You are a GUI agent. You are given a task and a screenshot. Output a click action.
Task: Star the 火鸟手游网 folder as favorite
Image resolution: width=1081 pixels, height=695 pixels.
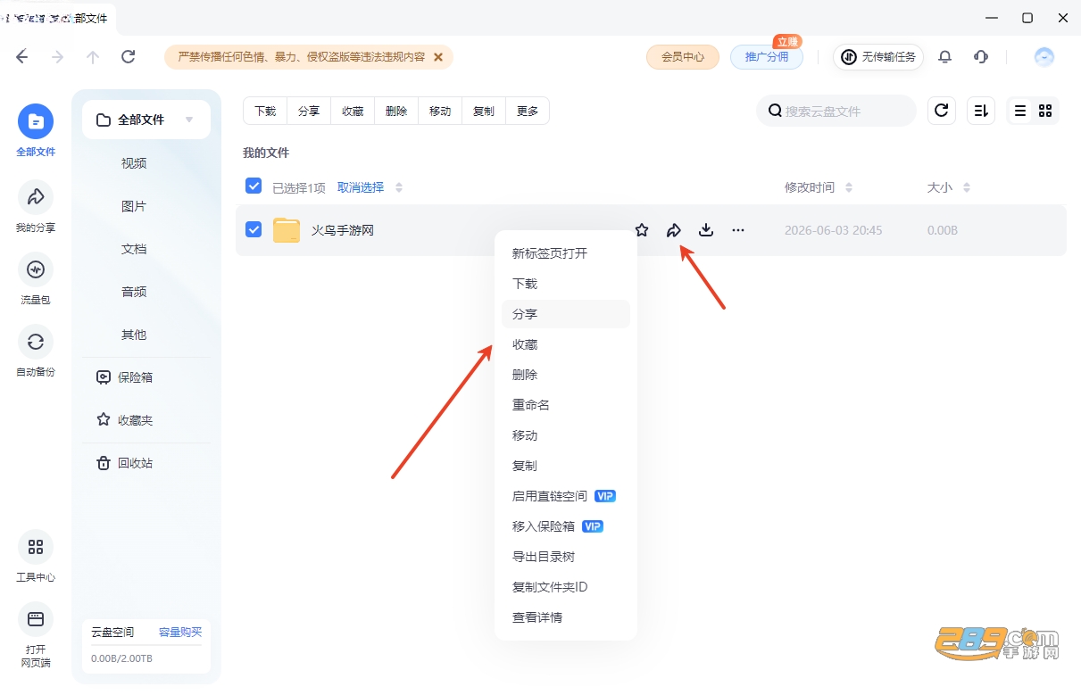tap(642, 230)
